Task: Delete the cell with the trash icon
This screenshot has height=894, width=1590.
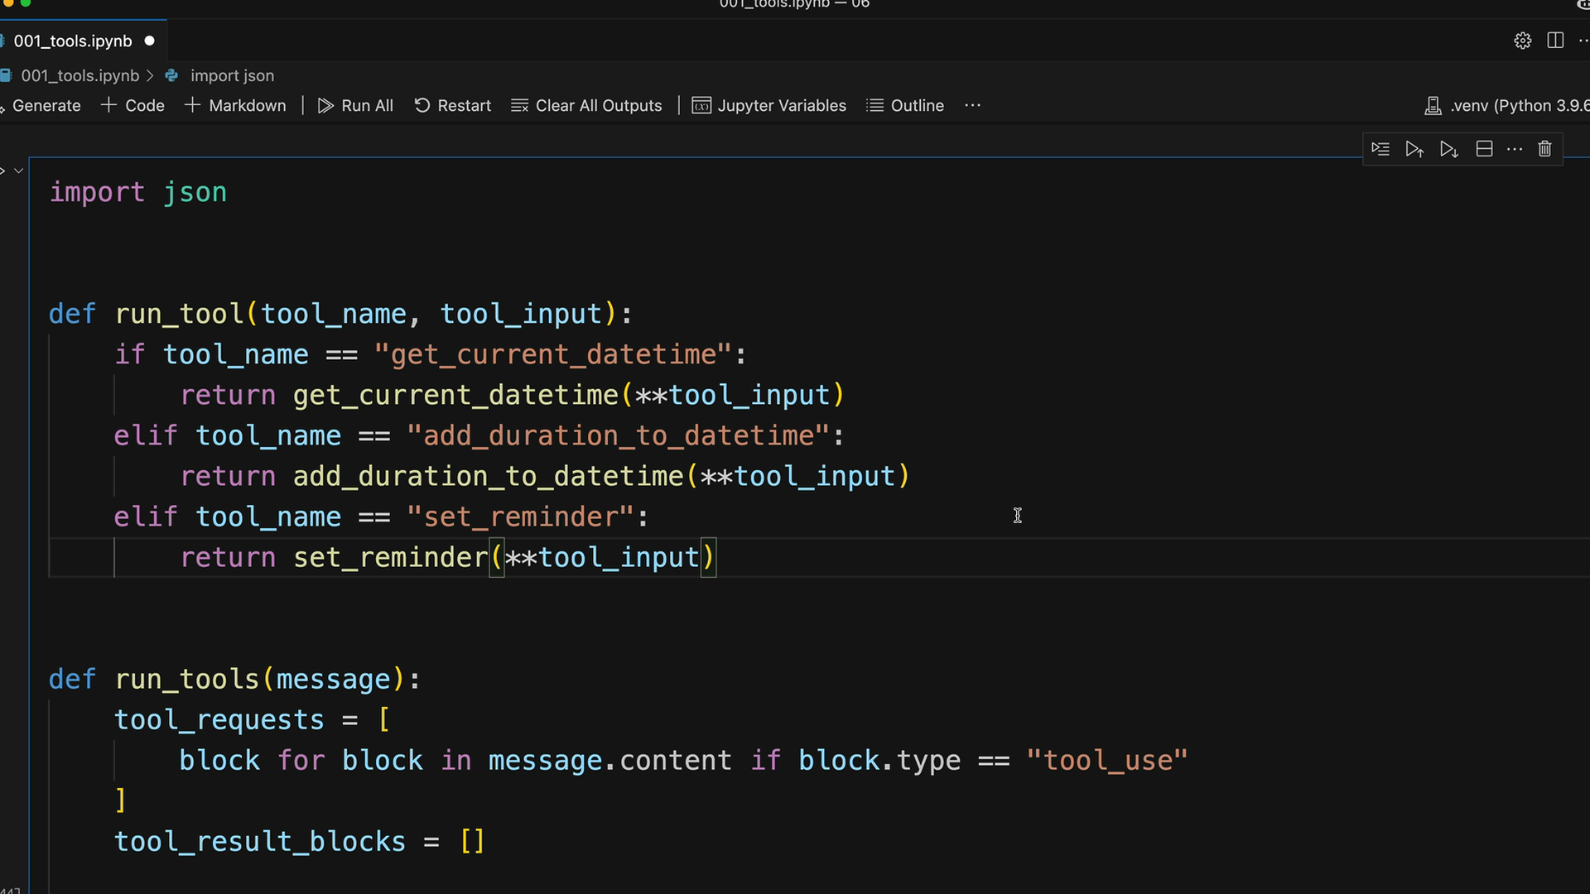Action: coord(1544,149)
